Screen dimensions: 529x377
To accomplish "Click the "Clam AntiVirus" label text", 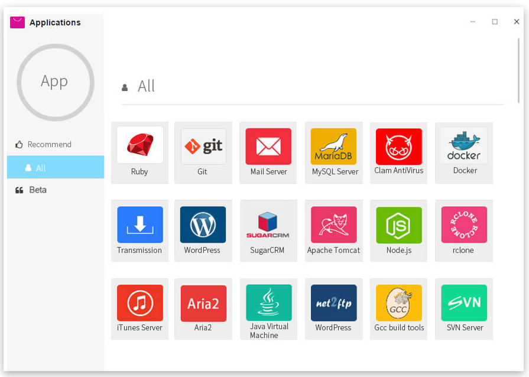I will pyautogui.click(x=399, y=171).
